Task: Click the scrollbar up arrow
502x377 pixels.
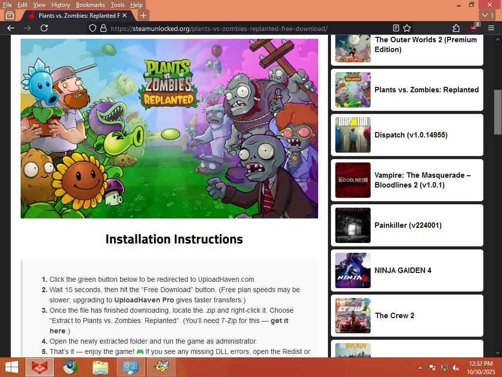Action: [x=498, y=39]
